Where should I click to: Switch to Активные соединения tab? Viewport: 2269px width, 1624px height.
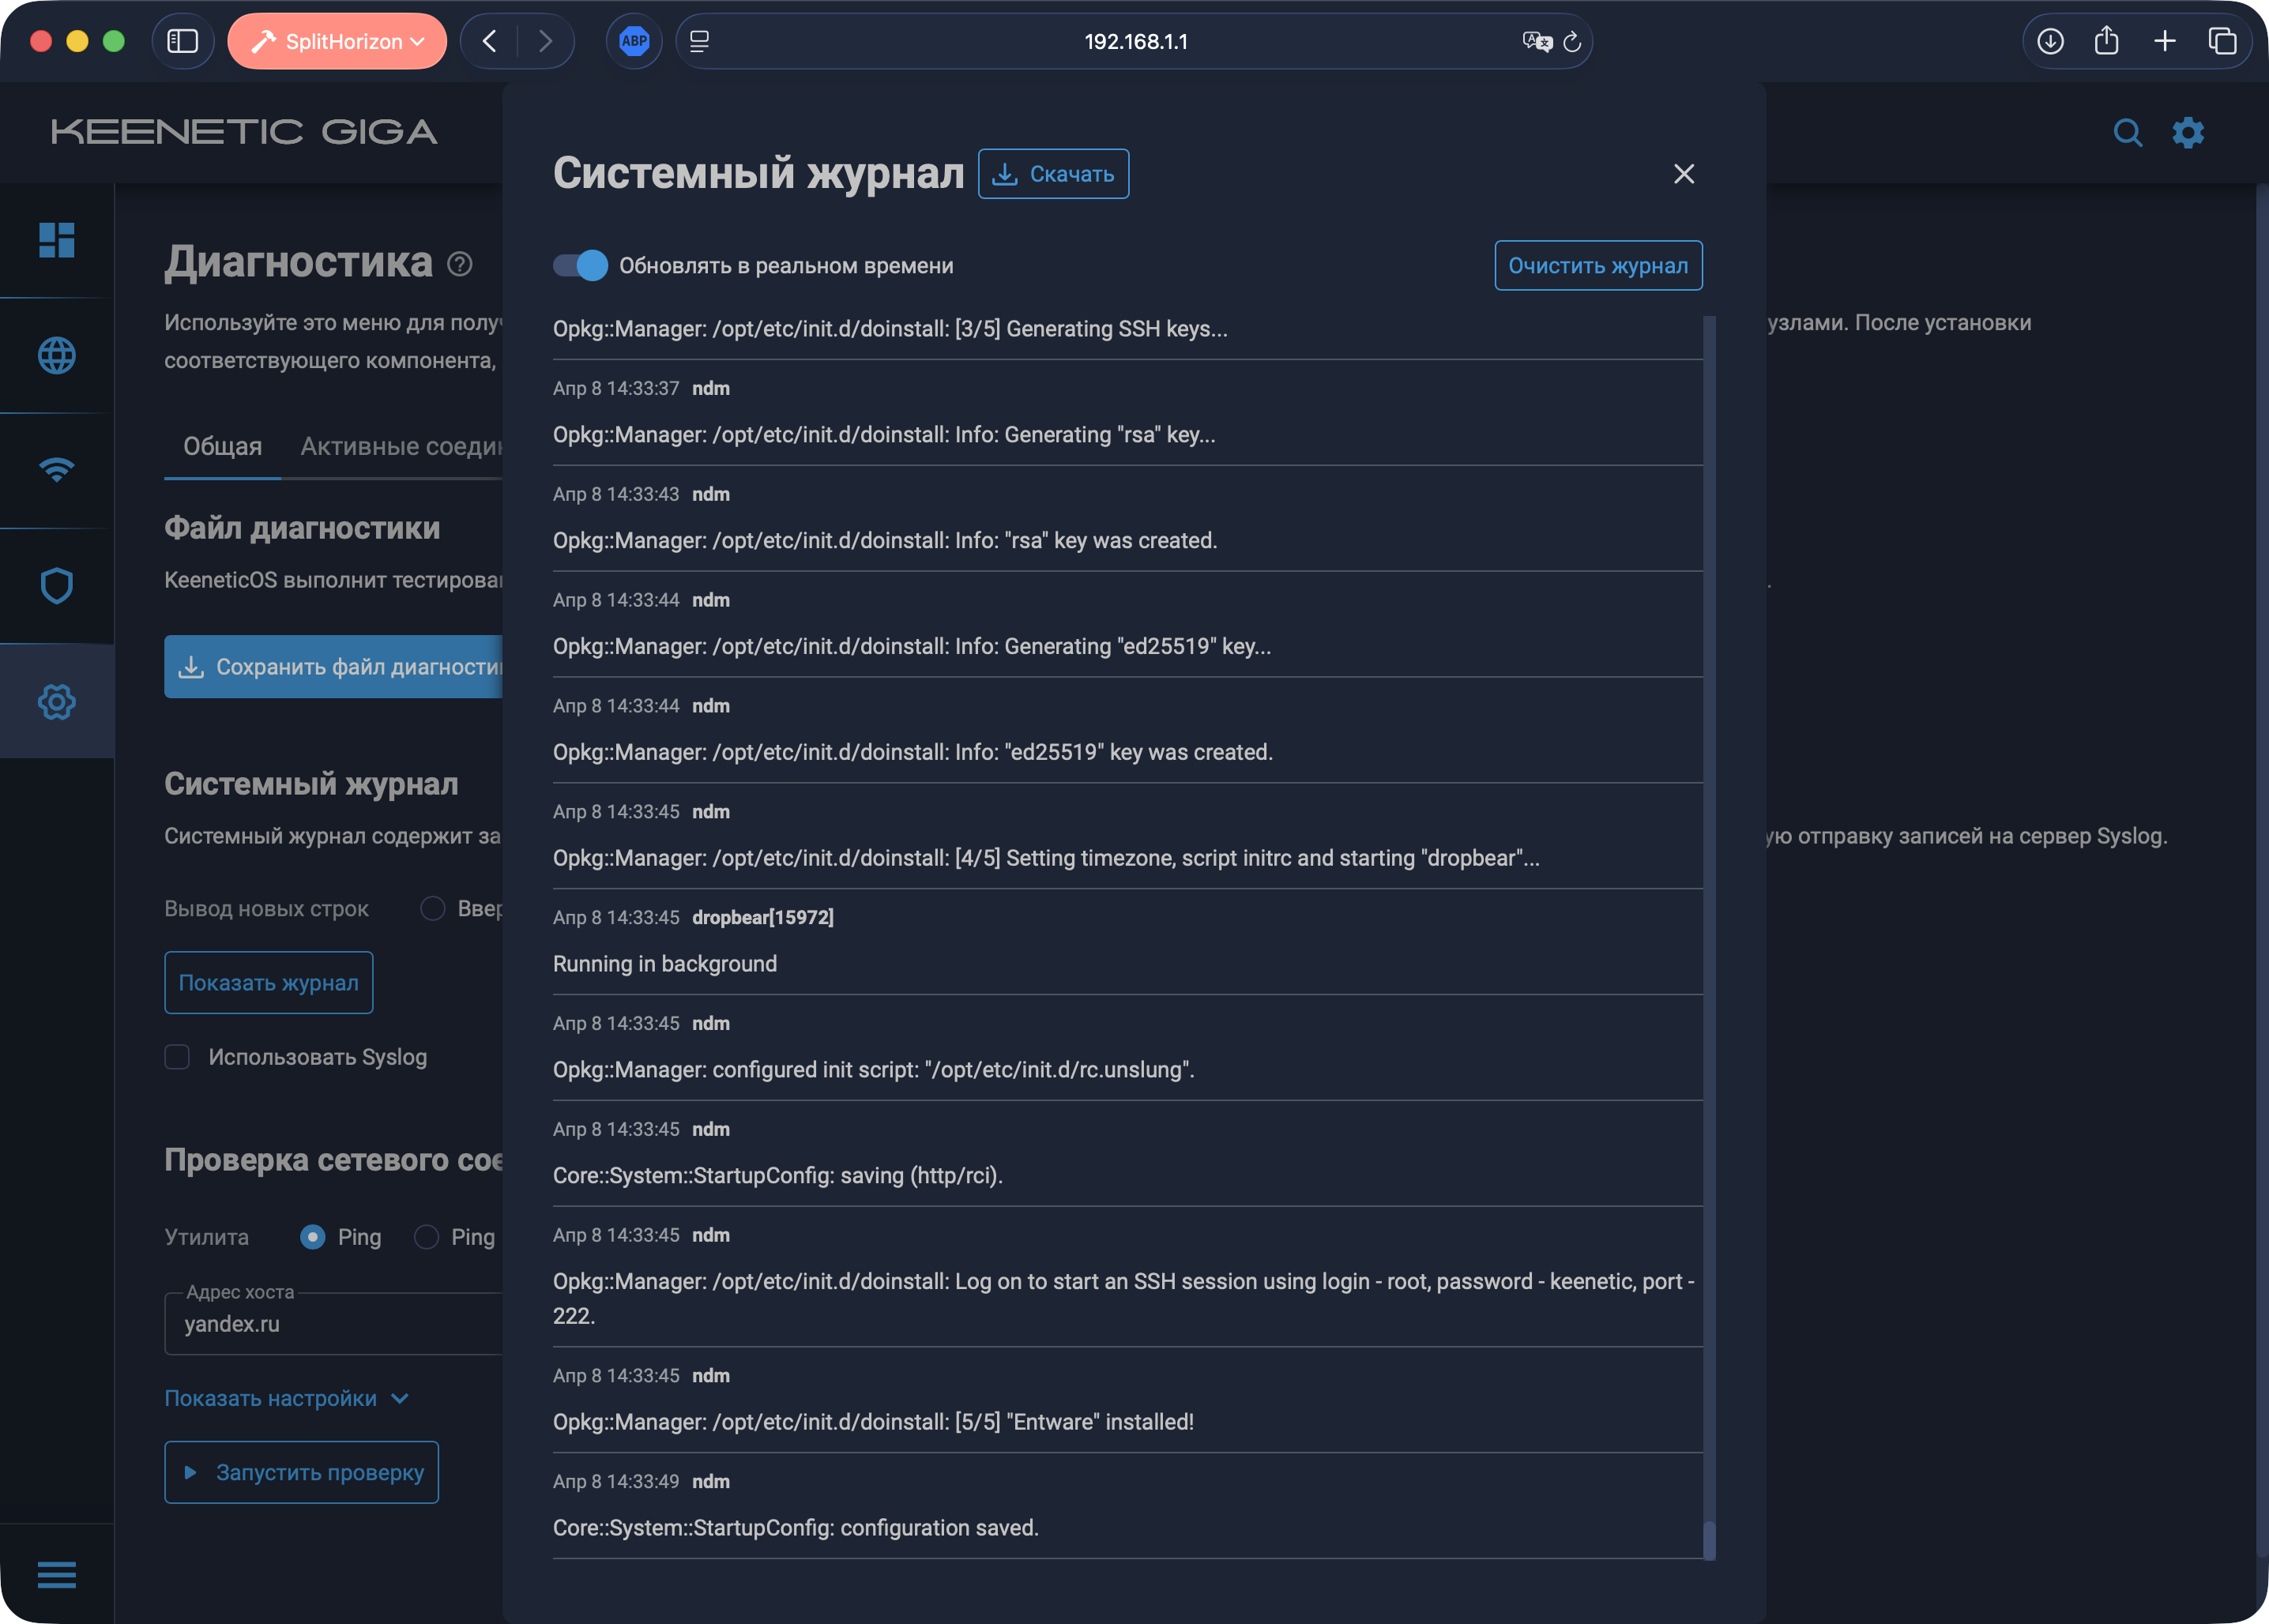(x=401, y=446)
